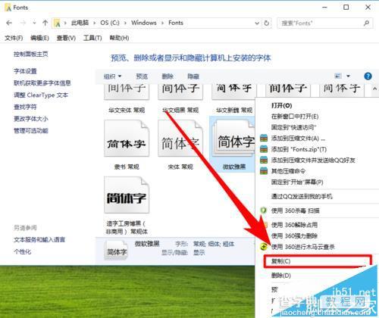Viewport: 379px width, 318px height.
Task: Choose 复制(C) in context menu
Action: click(x=280, y=261)
